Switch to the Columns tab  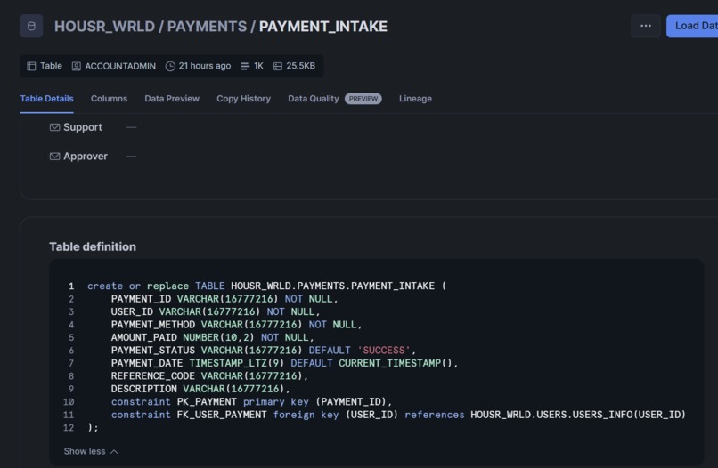(x=109, y=99)
